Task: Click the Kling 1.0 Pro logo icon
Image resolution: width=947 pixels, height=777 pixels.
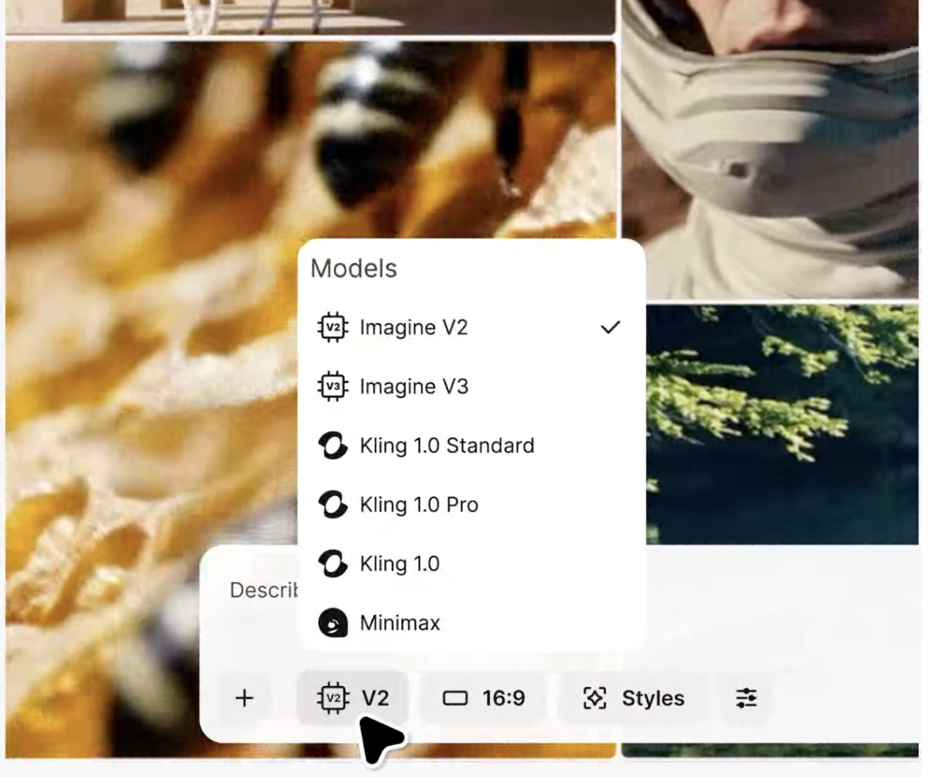Action: (332, 505)
